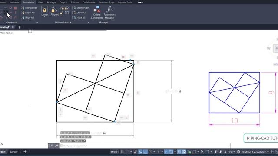The height and width of the screenshot is (156, 278).
Task: Click Dimensional Hide All constraints
Action: click(x=79, y=18)
